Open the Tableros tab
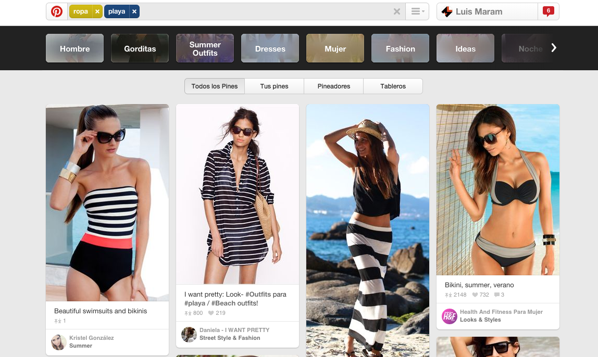The image size is (598, 357). point(393,86)
